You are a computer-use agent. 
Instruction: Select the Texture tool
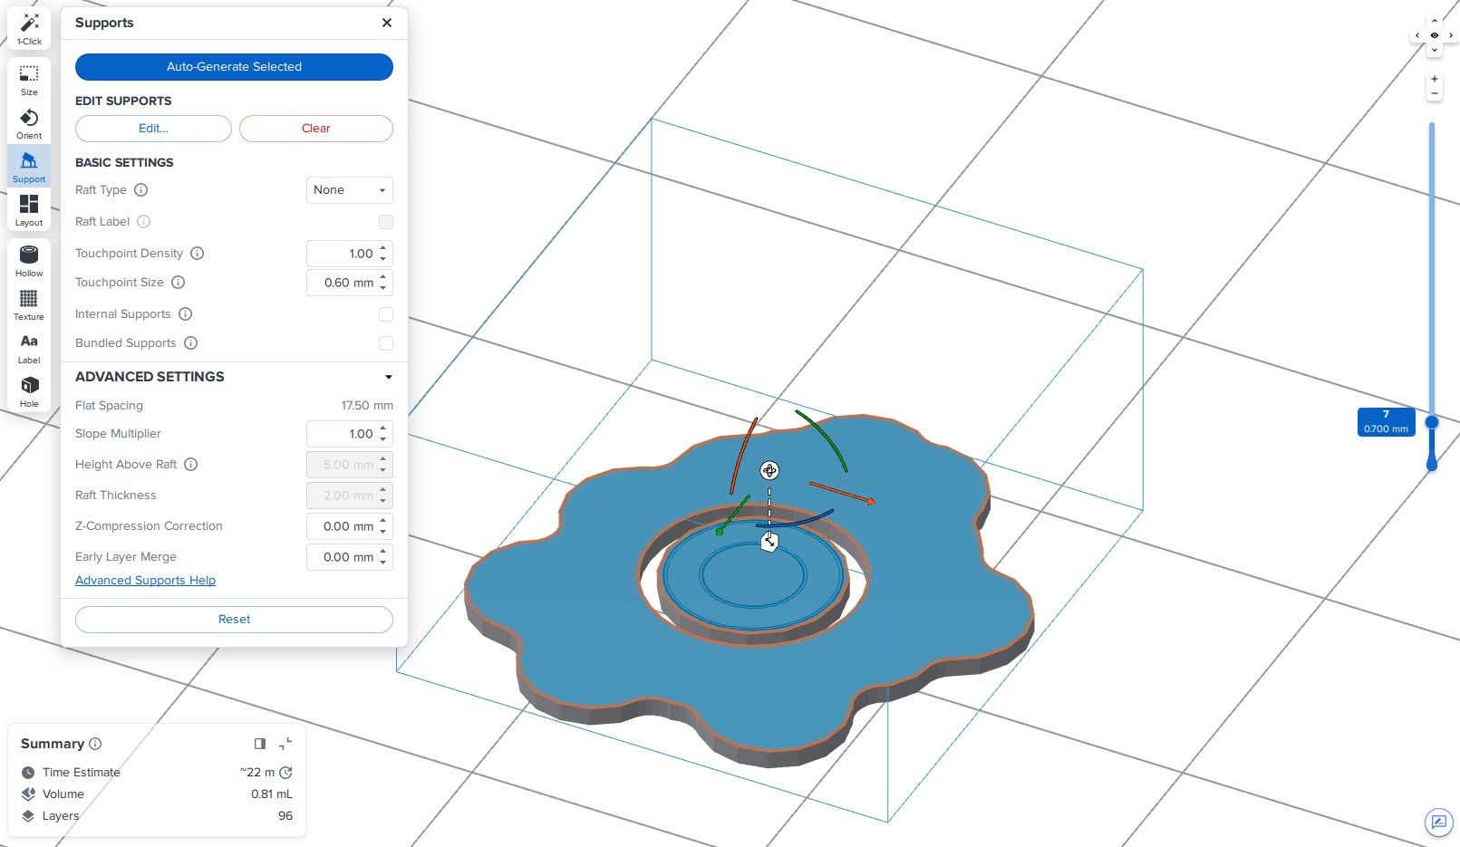[29, 305]
